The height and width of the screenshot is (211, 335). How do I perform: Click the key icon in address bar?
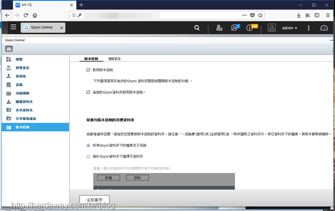pyautogui.click(x=80, y=15)
